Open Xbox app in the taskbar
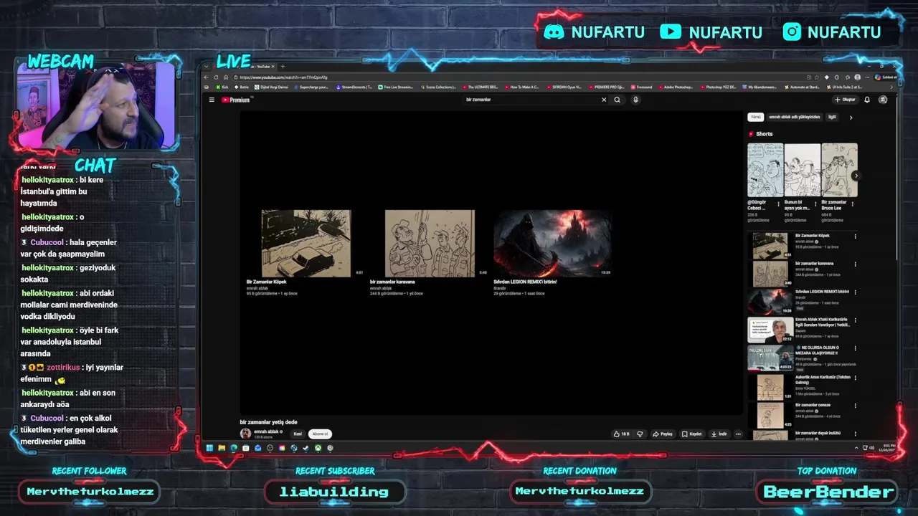918x516 pixels. click(x=318, y=448)
